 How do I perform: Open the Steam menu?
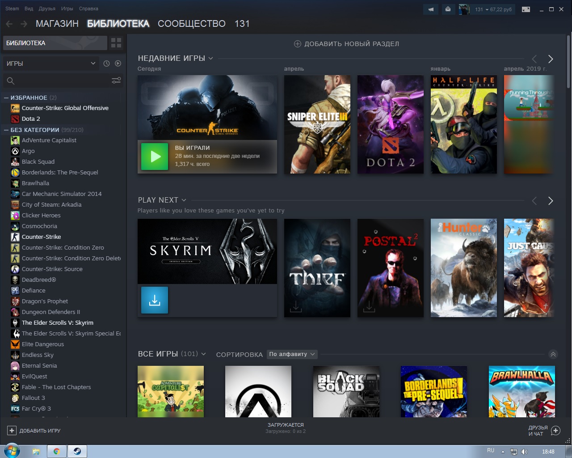tap(12, 8)
